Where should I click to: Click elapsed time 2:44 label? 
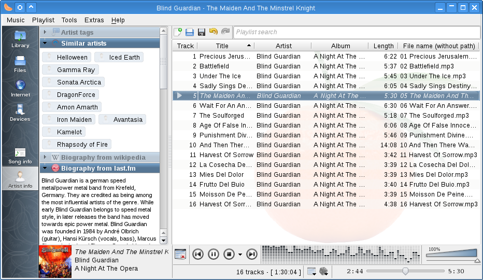click(354, 271)
